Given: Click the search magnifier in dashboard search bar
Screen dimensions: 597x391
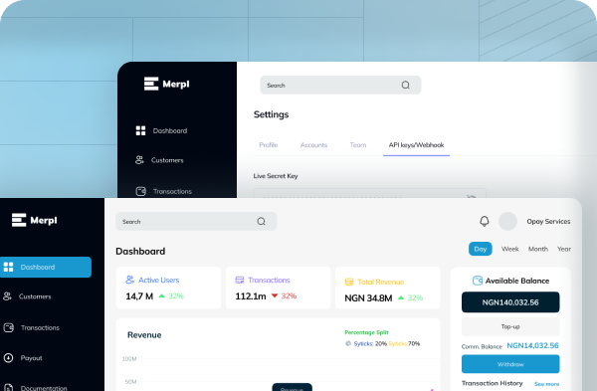Looking at the screenshot, I should [261, 221].
